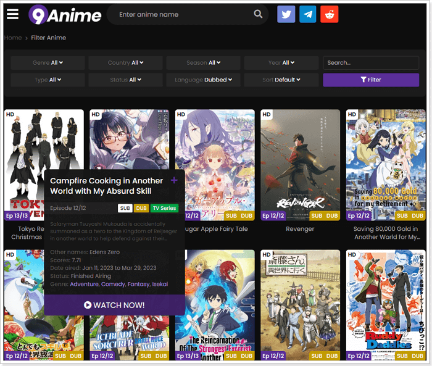Click 'Episode 12/12' text in popup

(x=68, y=208)
